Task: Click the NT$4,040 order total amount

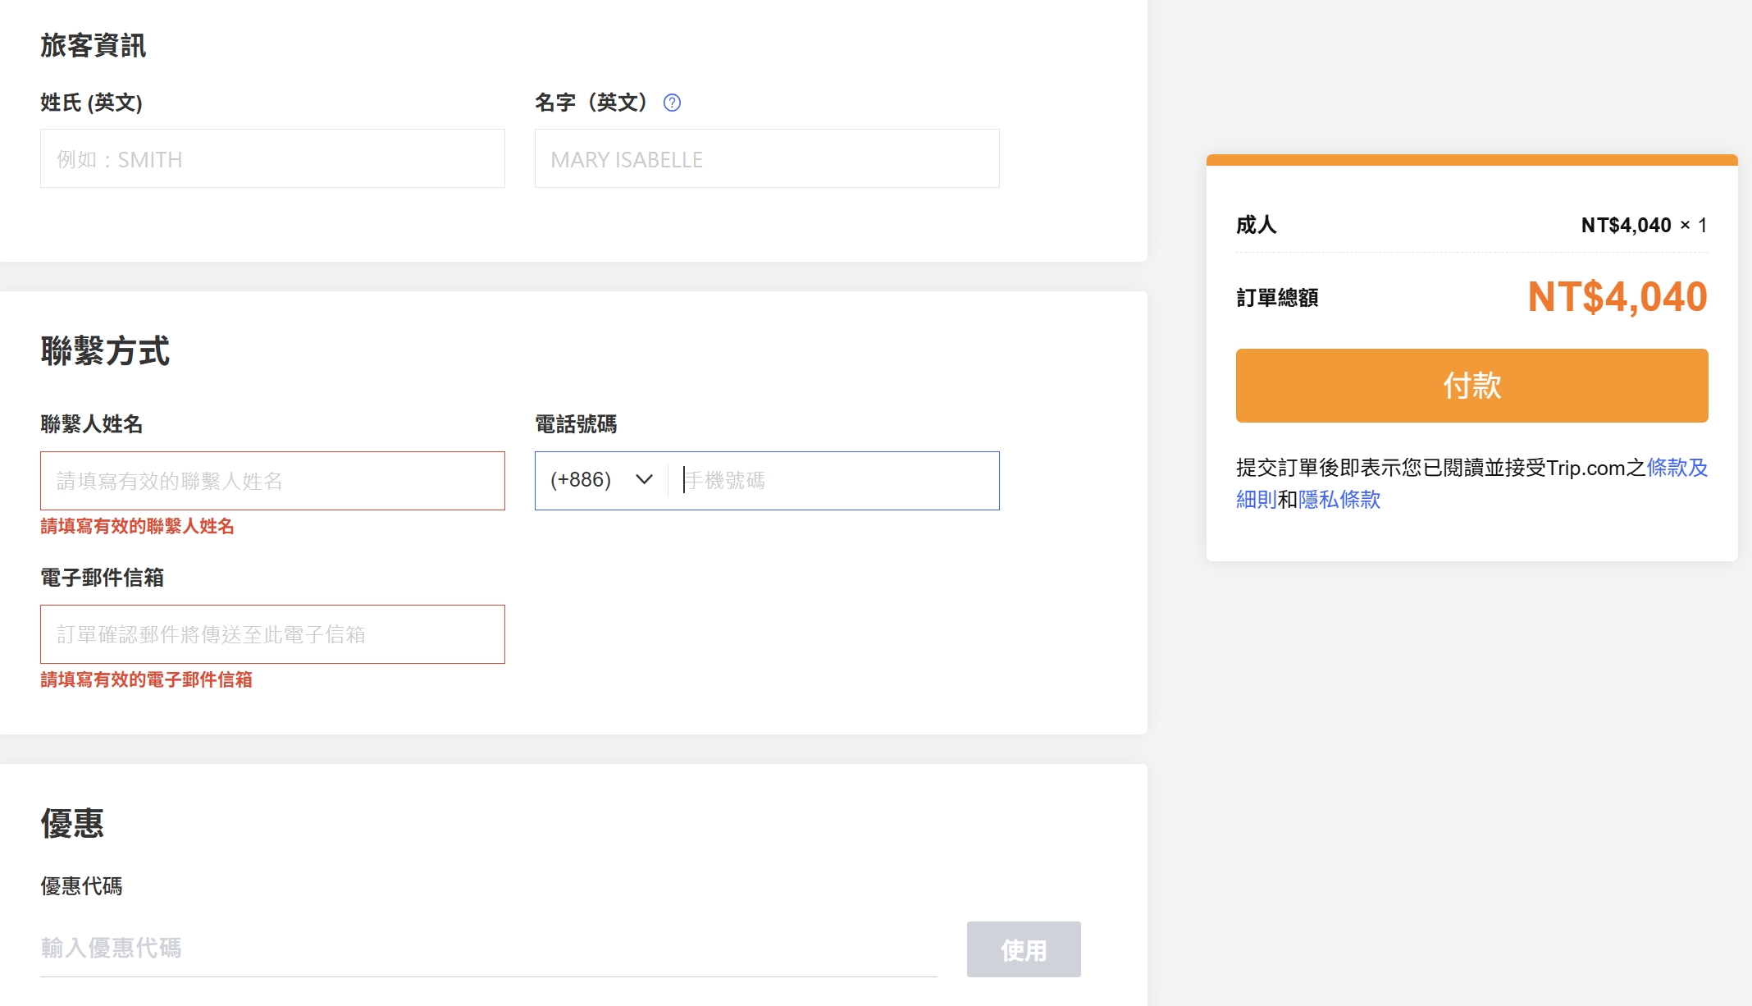Action: tap(1617, 297)
